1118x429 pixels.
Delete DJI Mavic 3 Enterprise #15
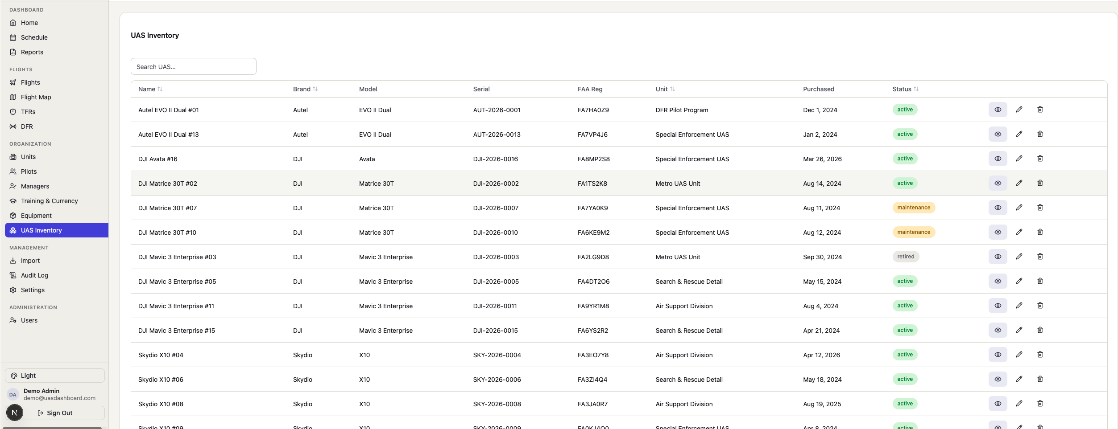pos(1040,330)
